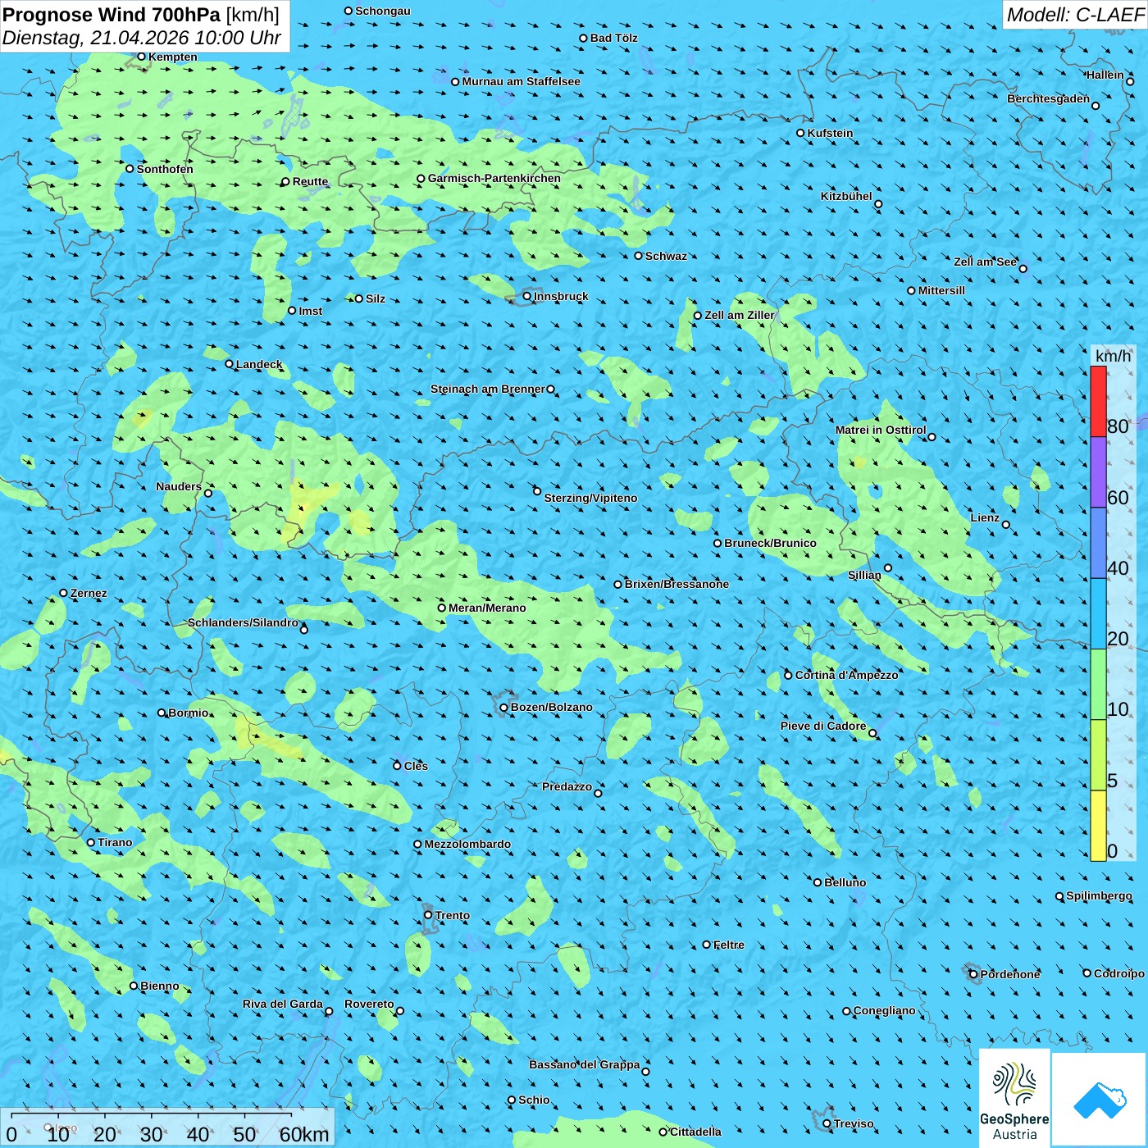This screenshot has width=1148, height=1148.
Task: Select the Sonthofen map label
Action: (165, 169)
